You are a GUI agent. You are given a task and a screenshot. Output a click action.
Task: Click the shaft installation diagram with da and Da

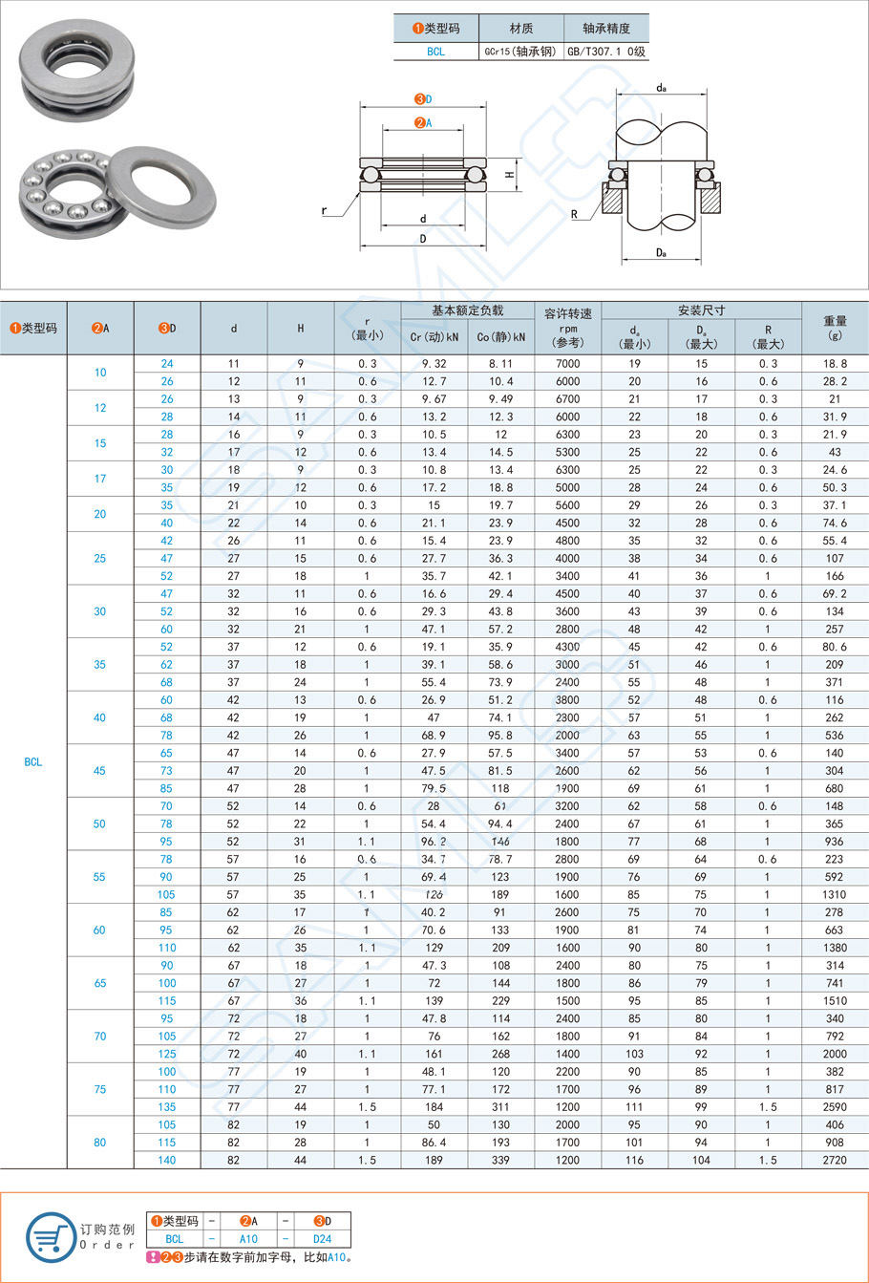click(x=661, y=172)
